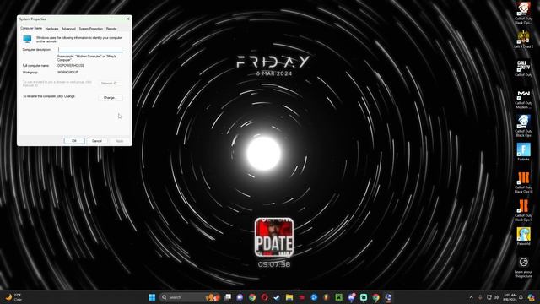Select the white-logo Call of Duty desktop shortcut
This screenshot has width=540, height=304.
click(523, 68)
